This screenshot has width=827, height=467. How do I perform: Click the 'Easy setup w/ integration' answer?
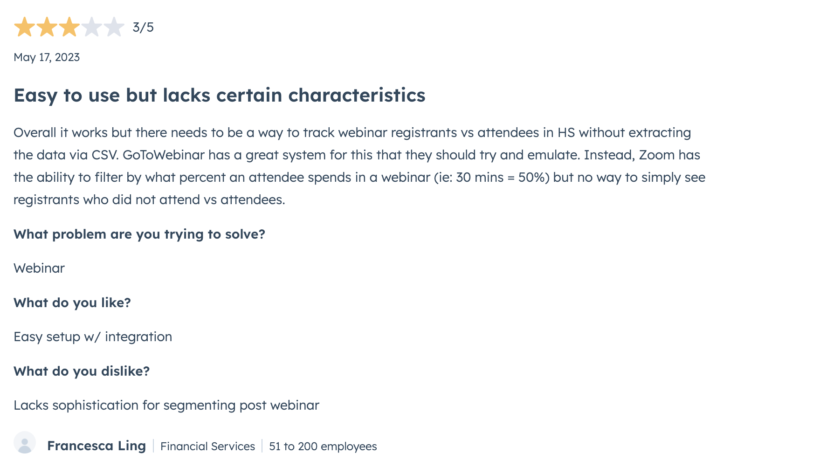pyautogui.click(x=93, y=337)
